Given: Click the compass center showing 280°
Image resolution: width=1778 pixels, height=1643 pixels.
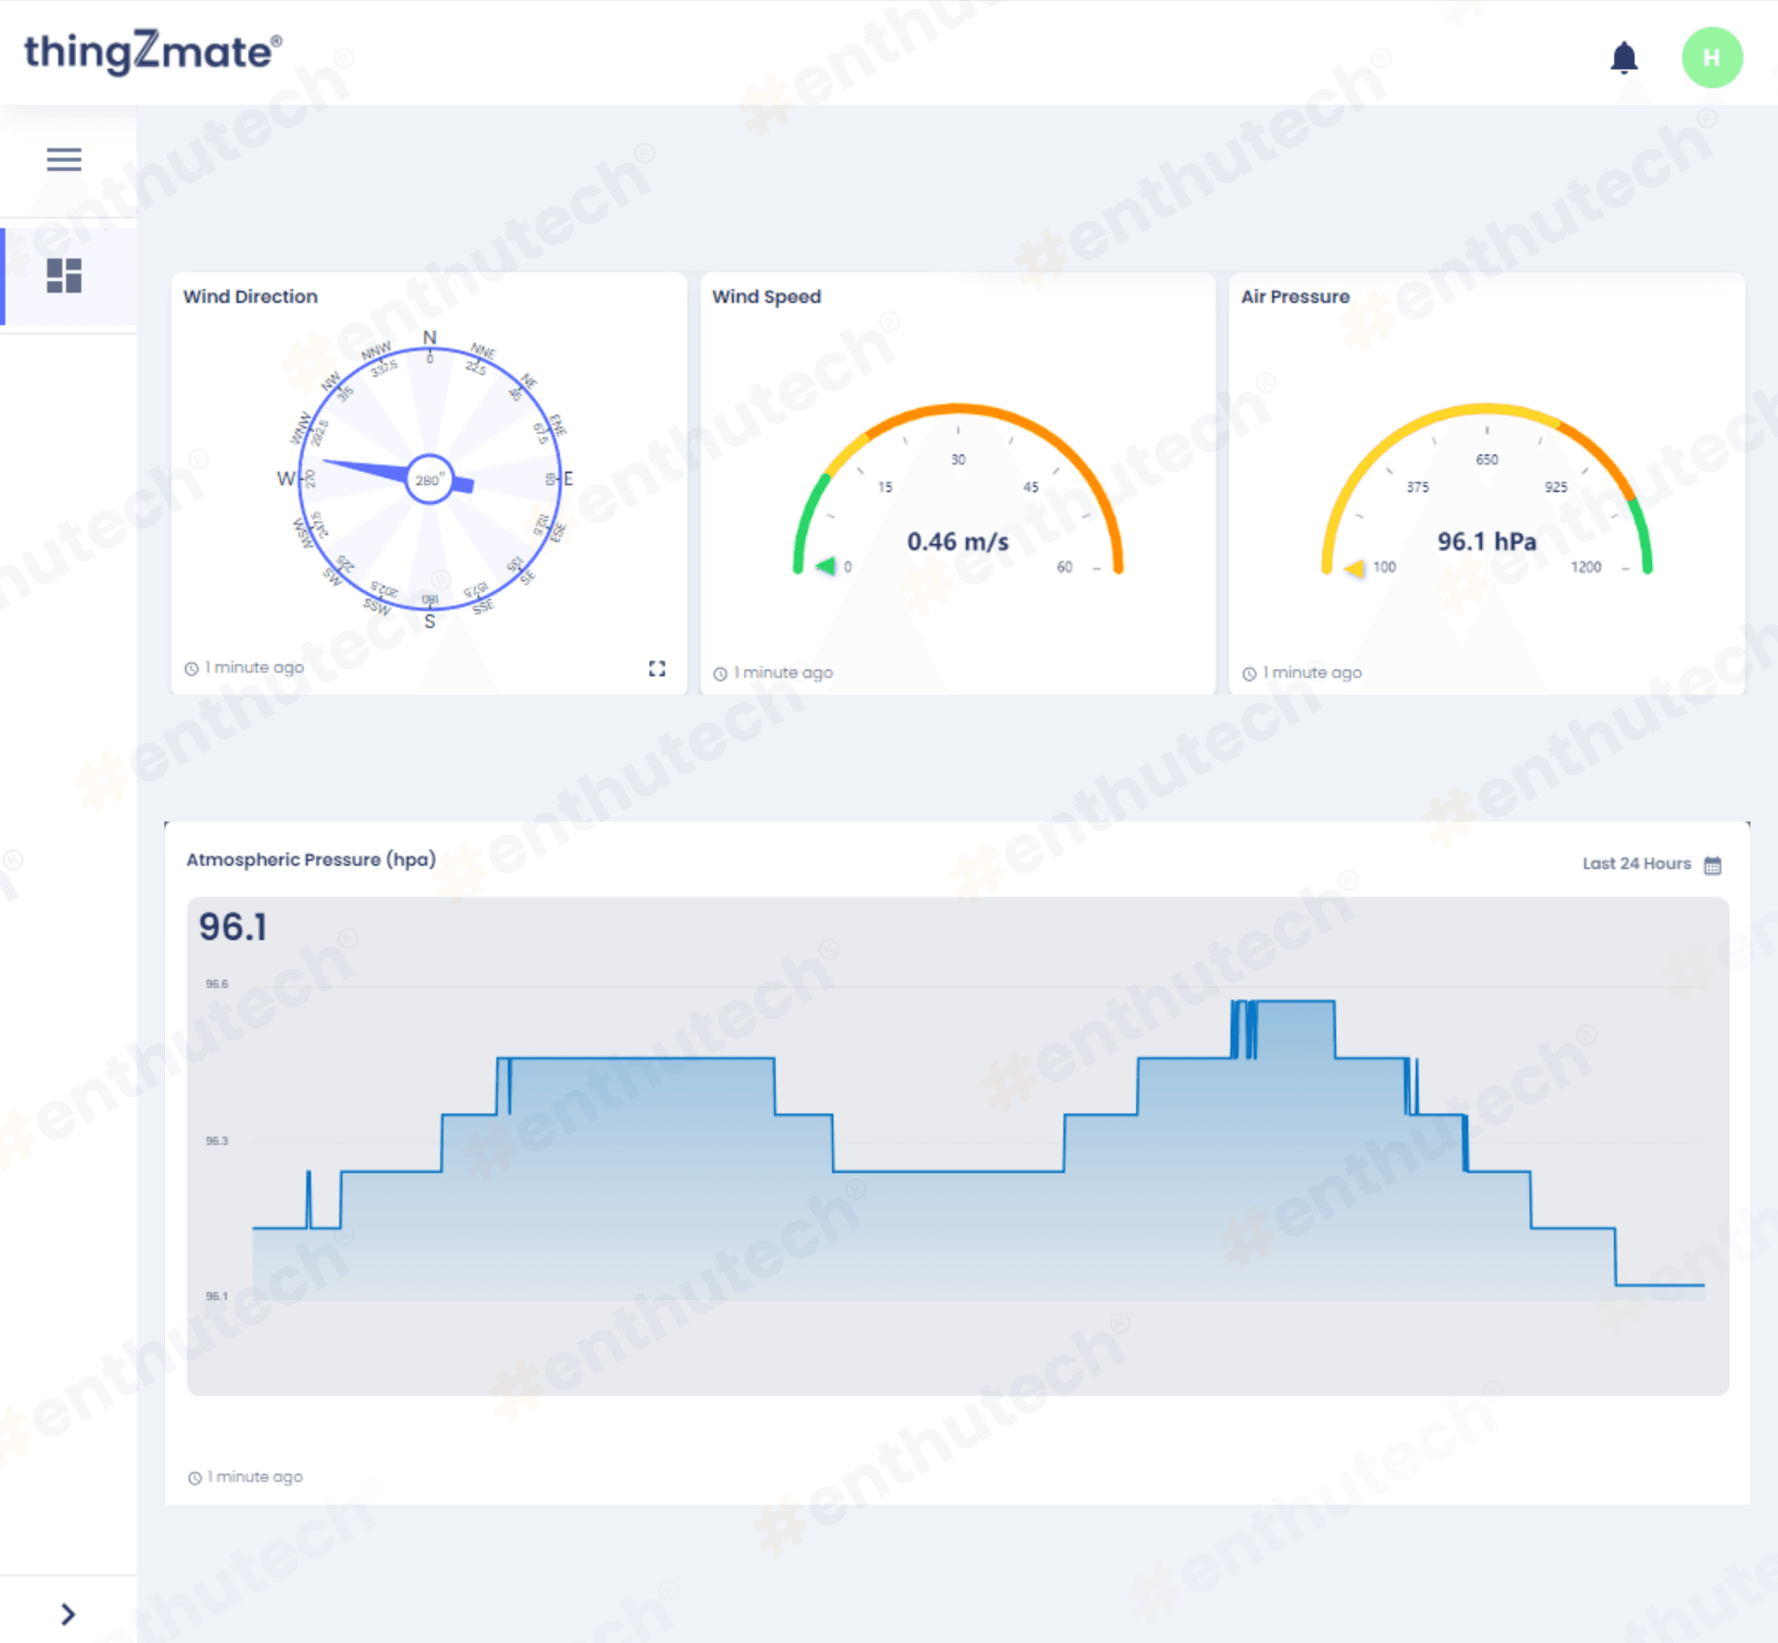Looking at the screenshot, I should [x=429, y=480].
